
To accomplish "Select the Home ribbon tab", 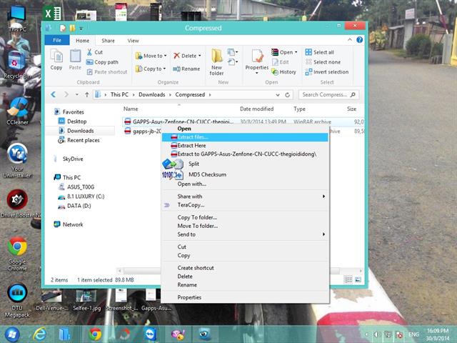I will tap(83, 41).
